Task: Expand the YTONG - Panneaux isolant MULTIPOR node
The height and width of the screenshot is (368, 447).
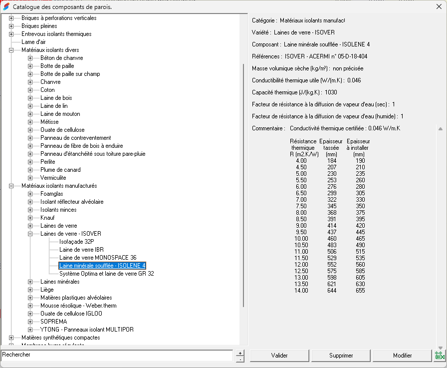Action: [29, 329]
